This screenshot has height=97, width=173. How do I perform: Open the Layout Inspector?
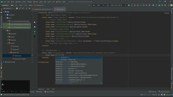coord(164,92)
